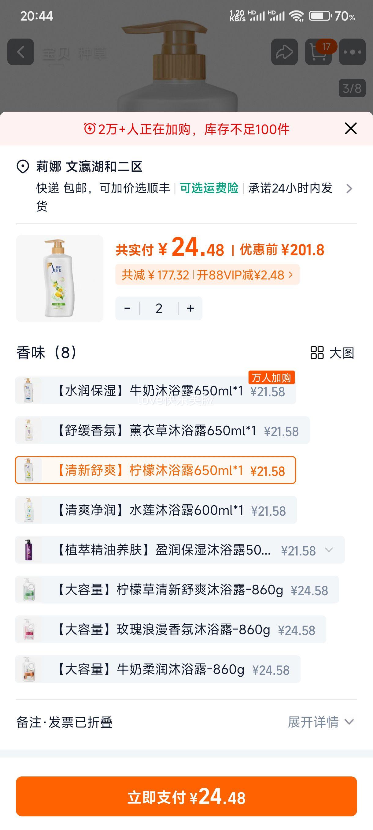Screen dimensions: 373x830
Task: Decrease quantity with the minus button
Action: (x=127, y=308)
